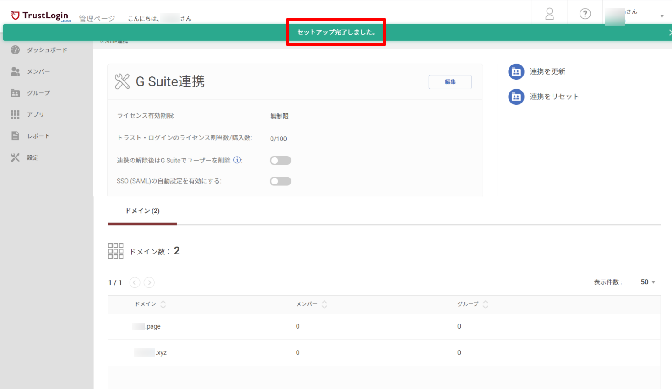Sort by ドメイン column

tap(150, 304)
